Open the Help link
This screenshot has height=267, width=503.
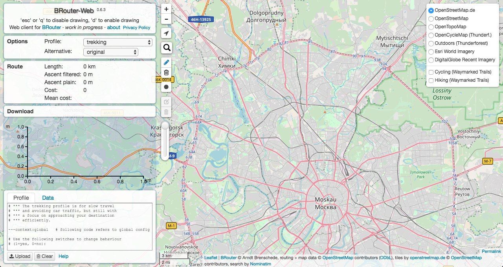point(63,256)
